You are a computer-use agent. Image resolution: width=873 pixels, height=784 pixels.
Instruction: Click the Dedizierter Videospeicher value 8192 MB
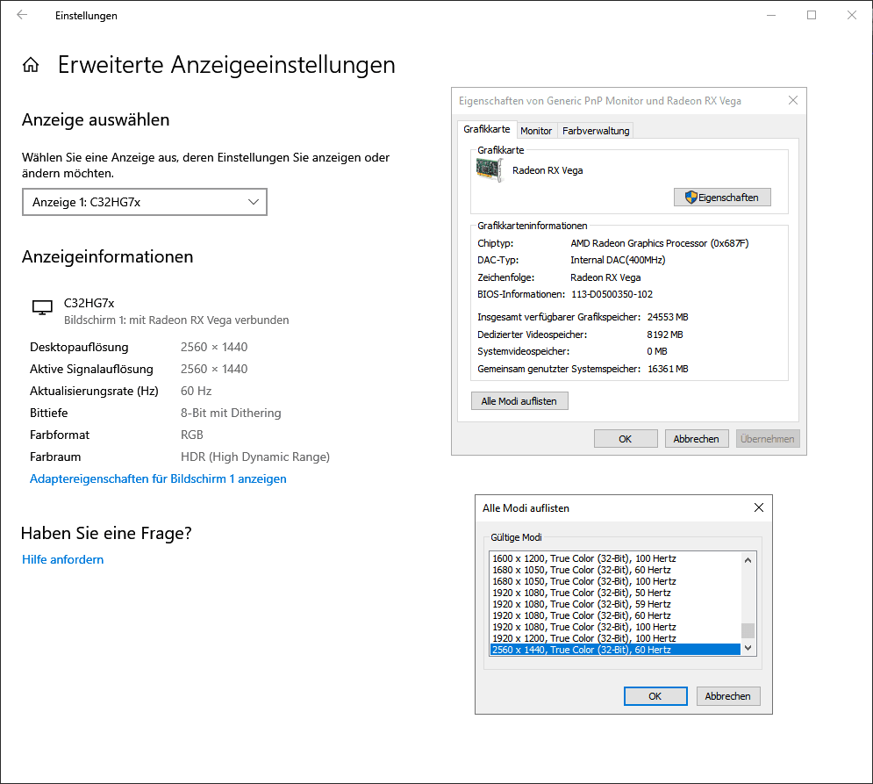click(x=665, y=334)
